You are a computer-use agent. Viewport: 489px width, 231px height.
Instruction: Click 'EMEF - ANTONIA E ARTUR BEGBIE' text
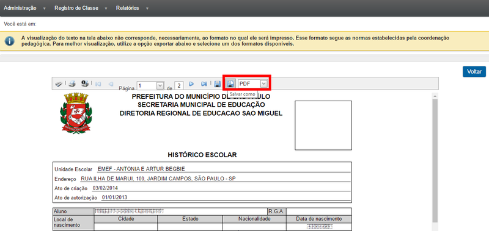click(x=141, y=169)
